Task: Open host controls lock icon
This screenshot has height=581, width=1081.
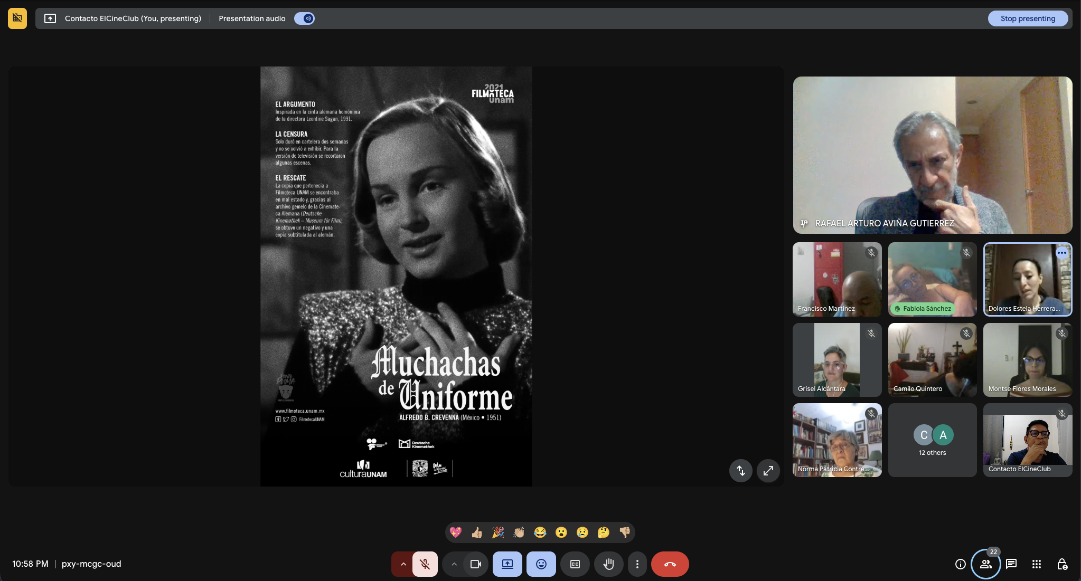Action: (1062, 564)
